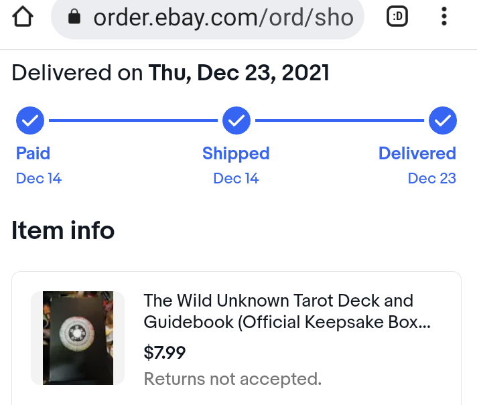Screen dimensions: 477x405
Task: Click the Returns not accepted text
Action: click(x=232, y=379)
